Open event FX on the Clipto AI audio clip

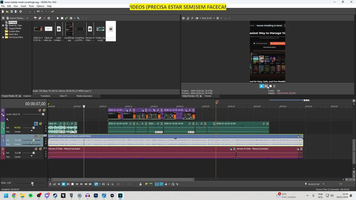60,124
